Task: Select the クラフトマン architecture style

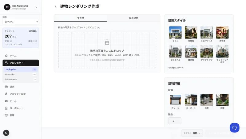Action: pos(207,53)
